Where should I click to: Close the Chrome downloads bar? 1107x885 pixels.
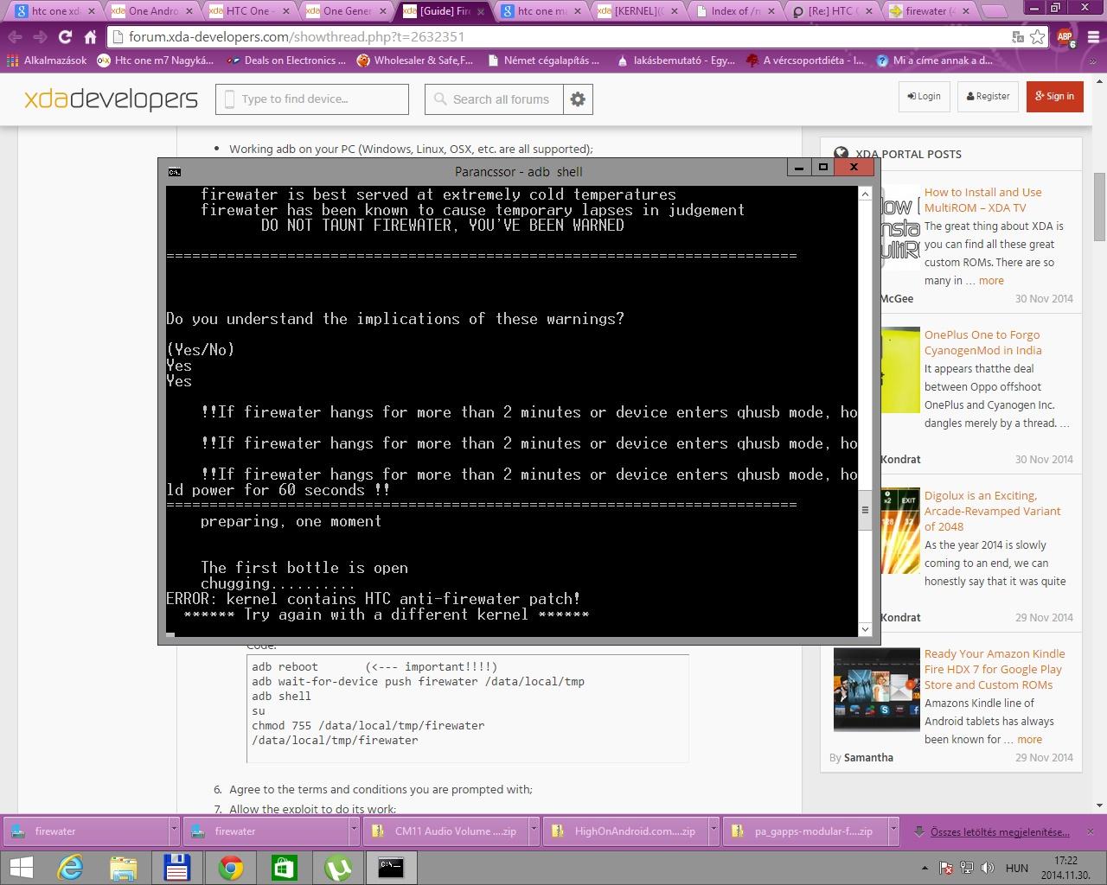click(x=1090, y=831)
